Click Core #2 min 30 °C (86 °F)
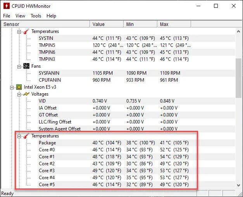Viewport: 243px width, 197px height. tap(139, 164)
